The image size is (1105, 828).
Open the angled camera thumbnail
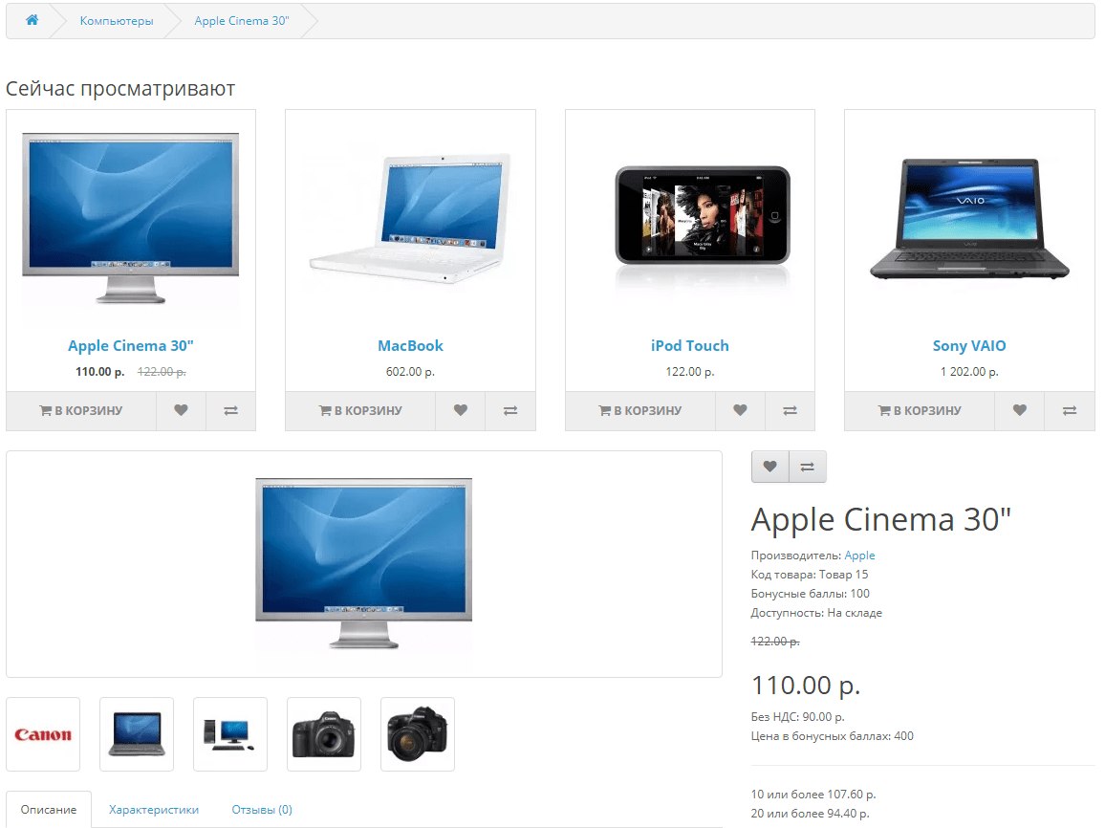[418, 734]
